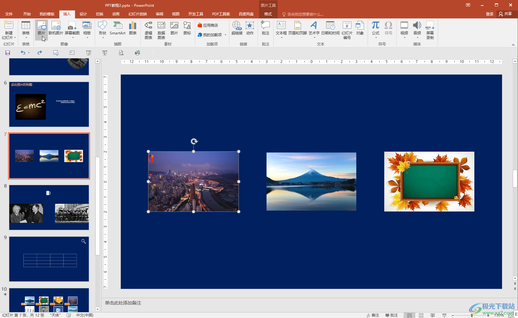518x318 pixels.
Task: Switch to the 动画 animations tab
Action: (x=116, y=14)
